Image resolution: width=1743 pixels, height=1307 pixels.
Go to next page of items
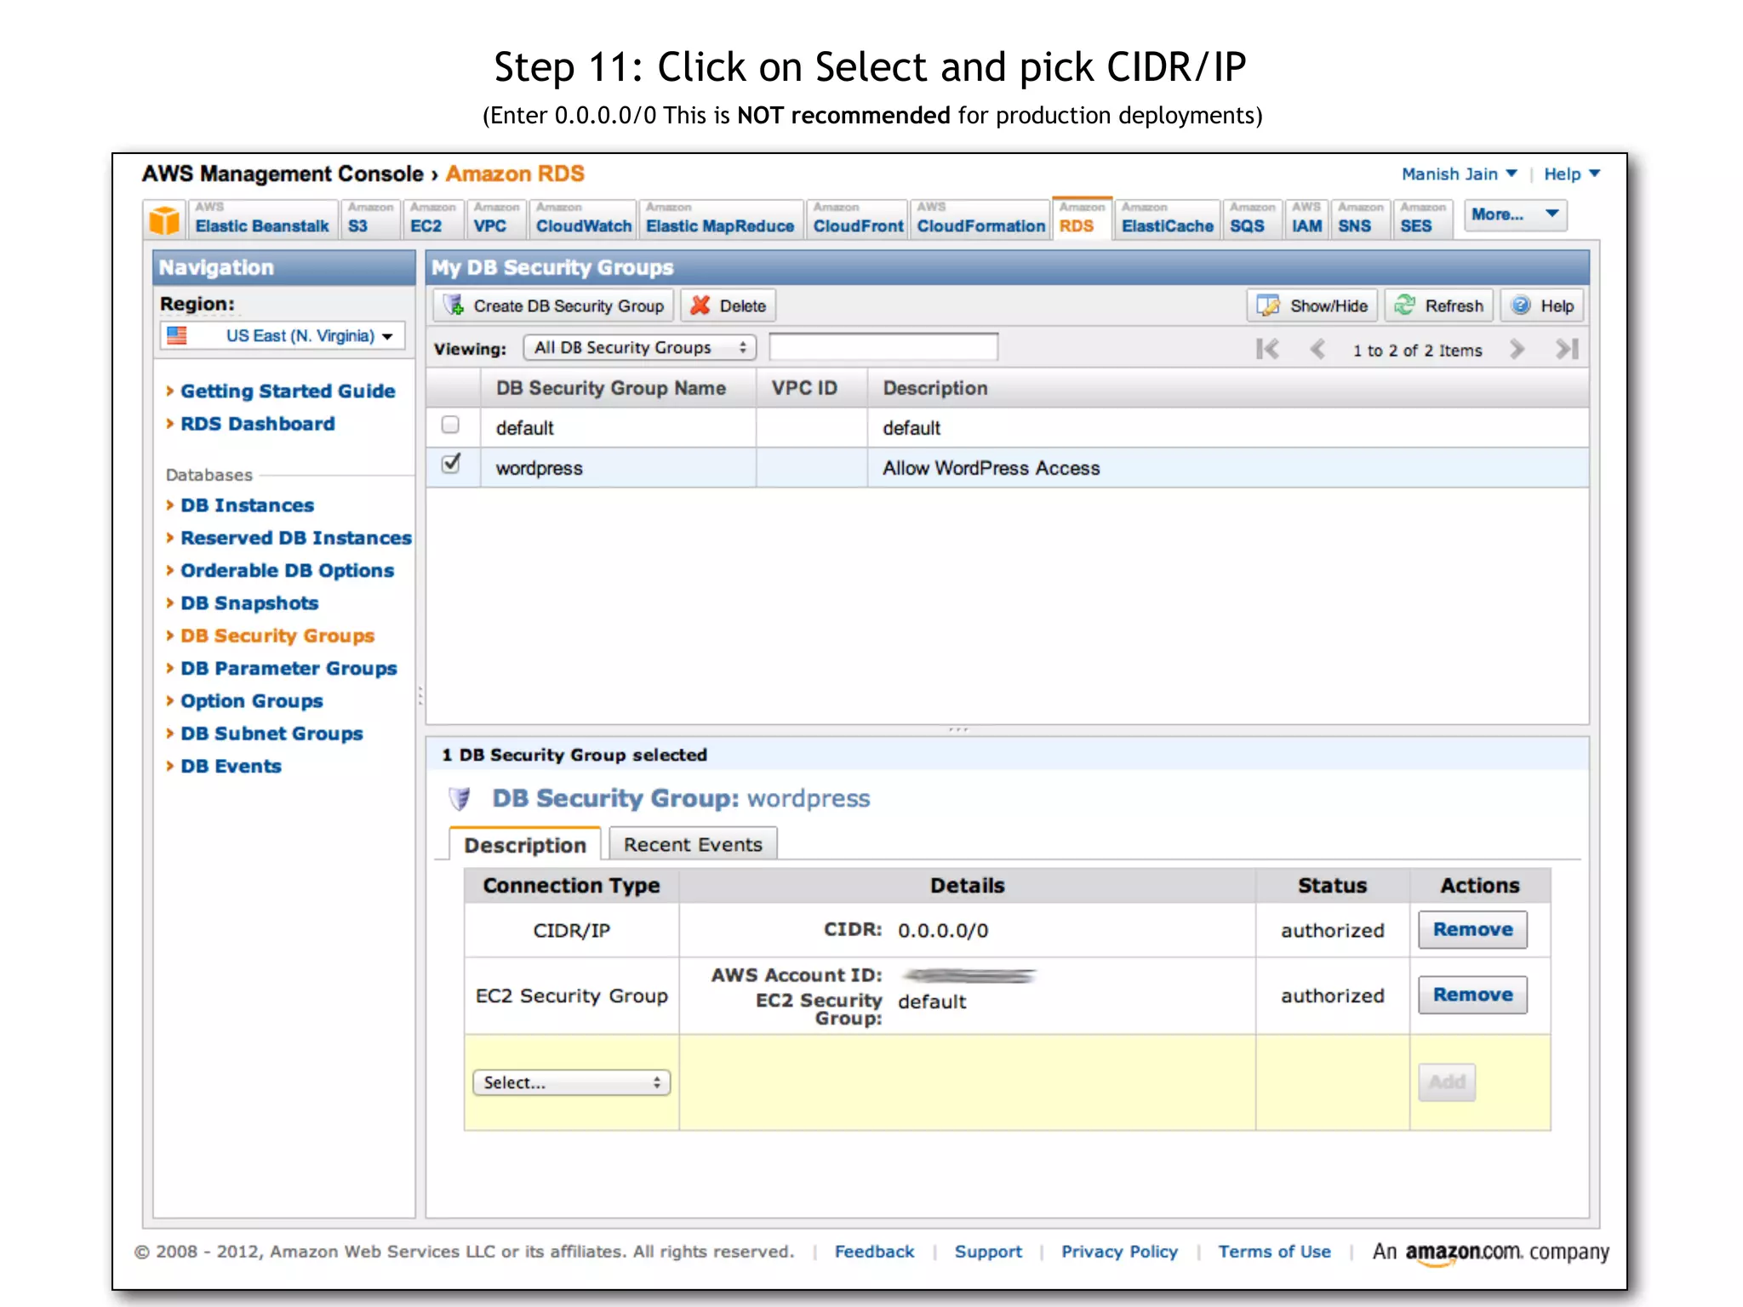(x=1517, y=349)
